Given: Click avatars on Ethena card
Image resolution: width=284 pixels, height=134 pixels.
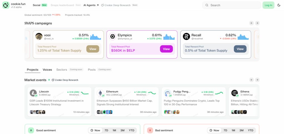Looking at the screenshot, I should (x=239, y=112).
